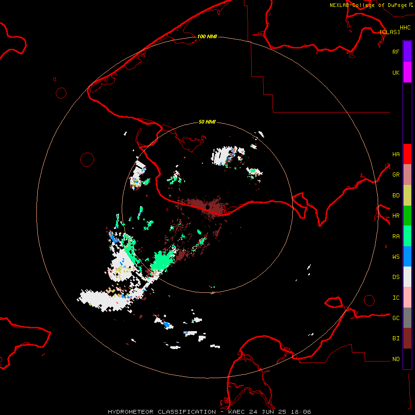The width and height of the screenshot is (415, 415).
Task: Click the 'NEXLAB-College of DuPage' text
Action: (368, 5)
